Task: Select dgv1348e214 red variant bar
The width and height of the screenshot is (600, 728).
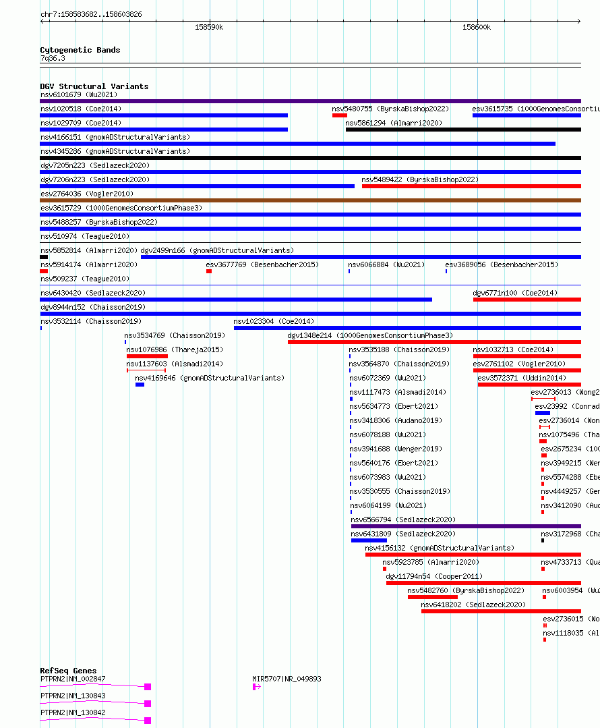Action: [434, 342]
